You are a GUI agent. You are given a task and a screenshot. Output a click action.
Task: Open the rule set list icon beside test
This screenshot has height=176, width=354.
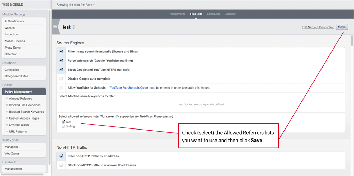point(55,27)
